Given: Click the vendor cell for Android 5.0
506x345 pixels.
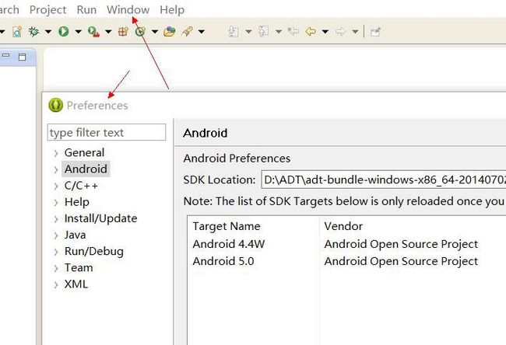Looking at the screenshot, I should 401,261.
